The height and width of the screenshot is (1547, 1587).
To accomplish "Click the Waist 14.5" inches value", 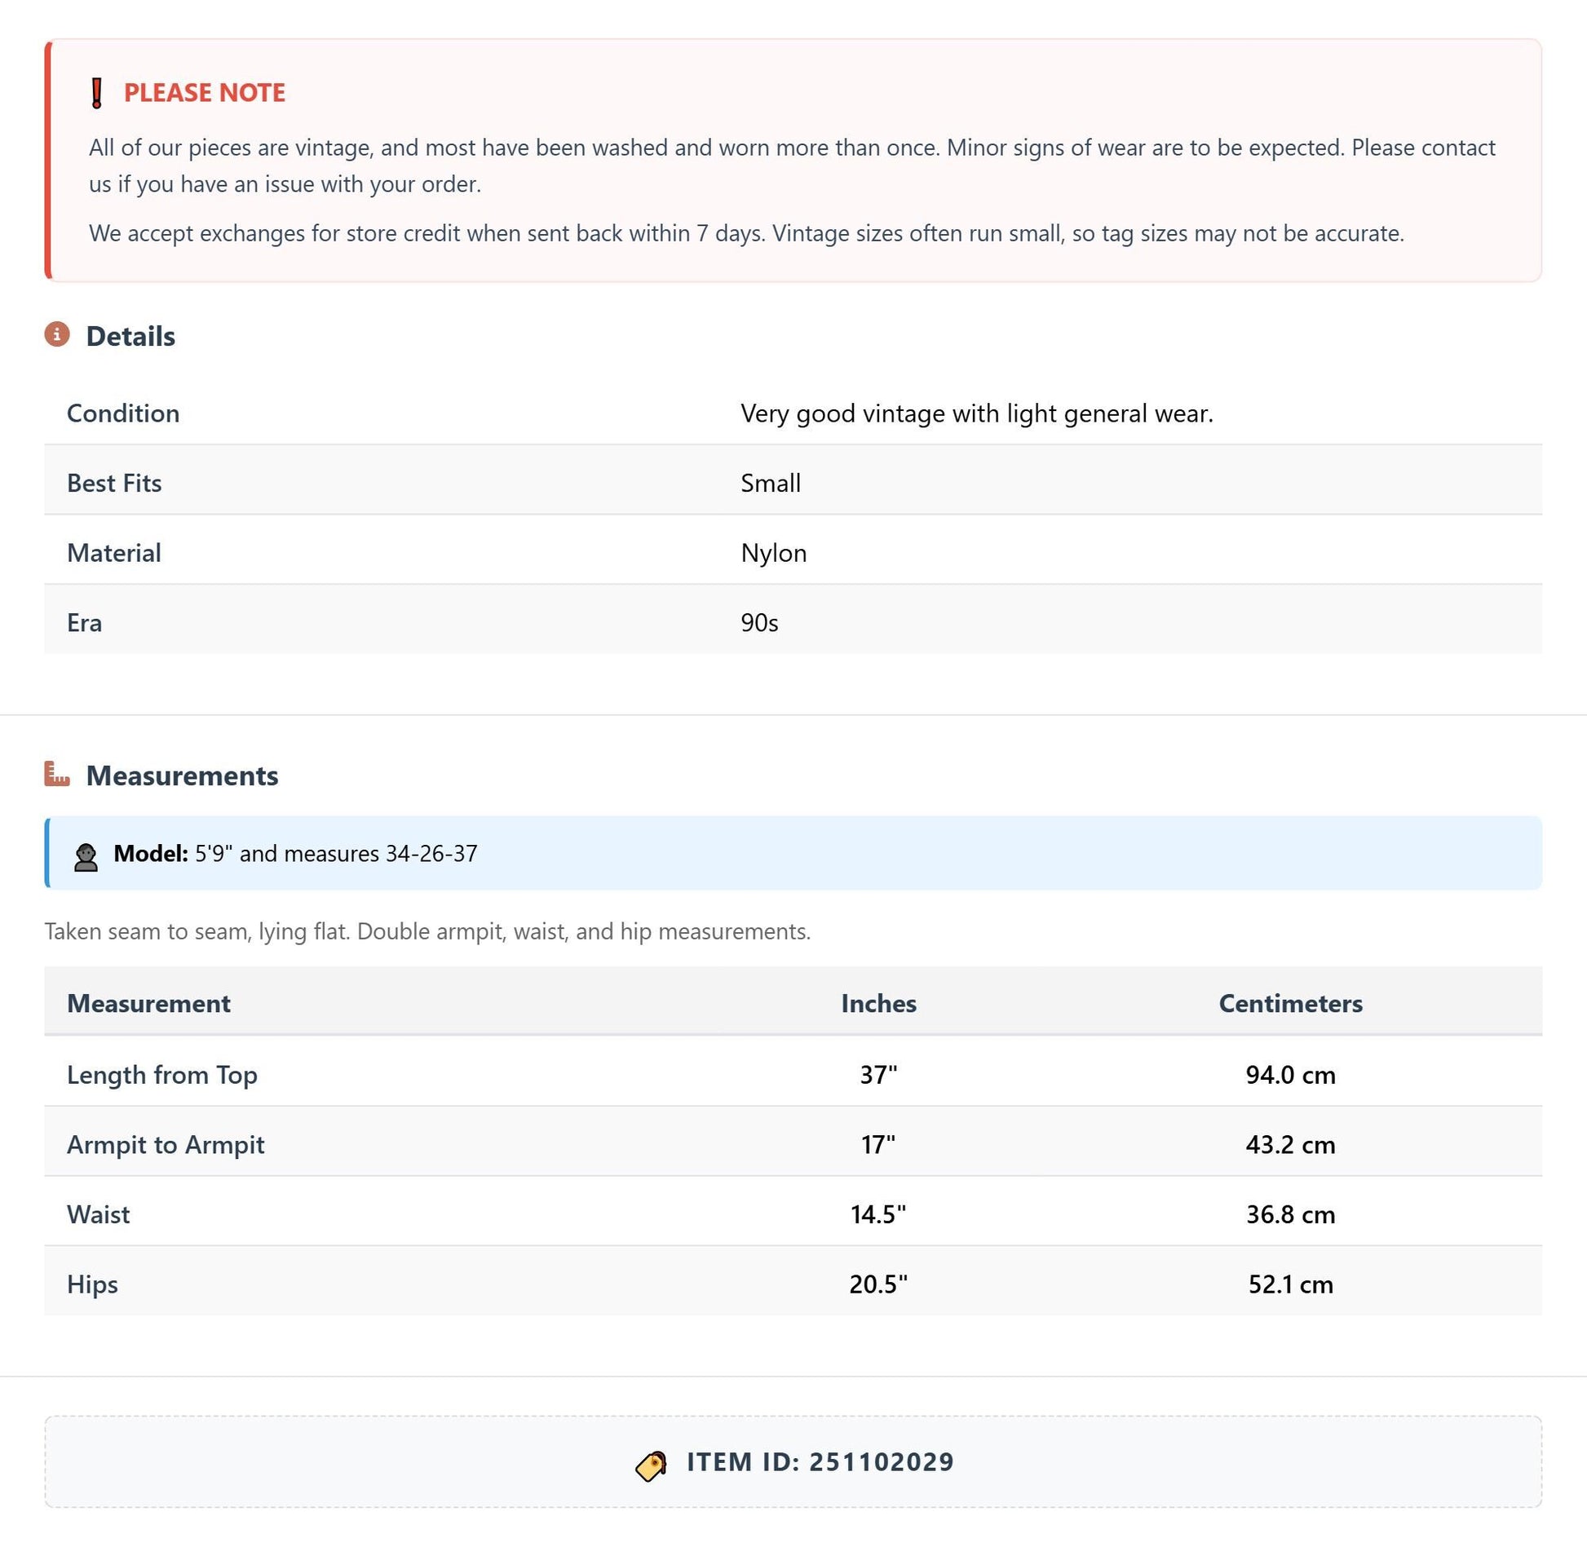I will [x=878, y=1214].
